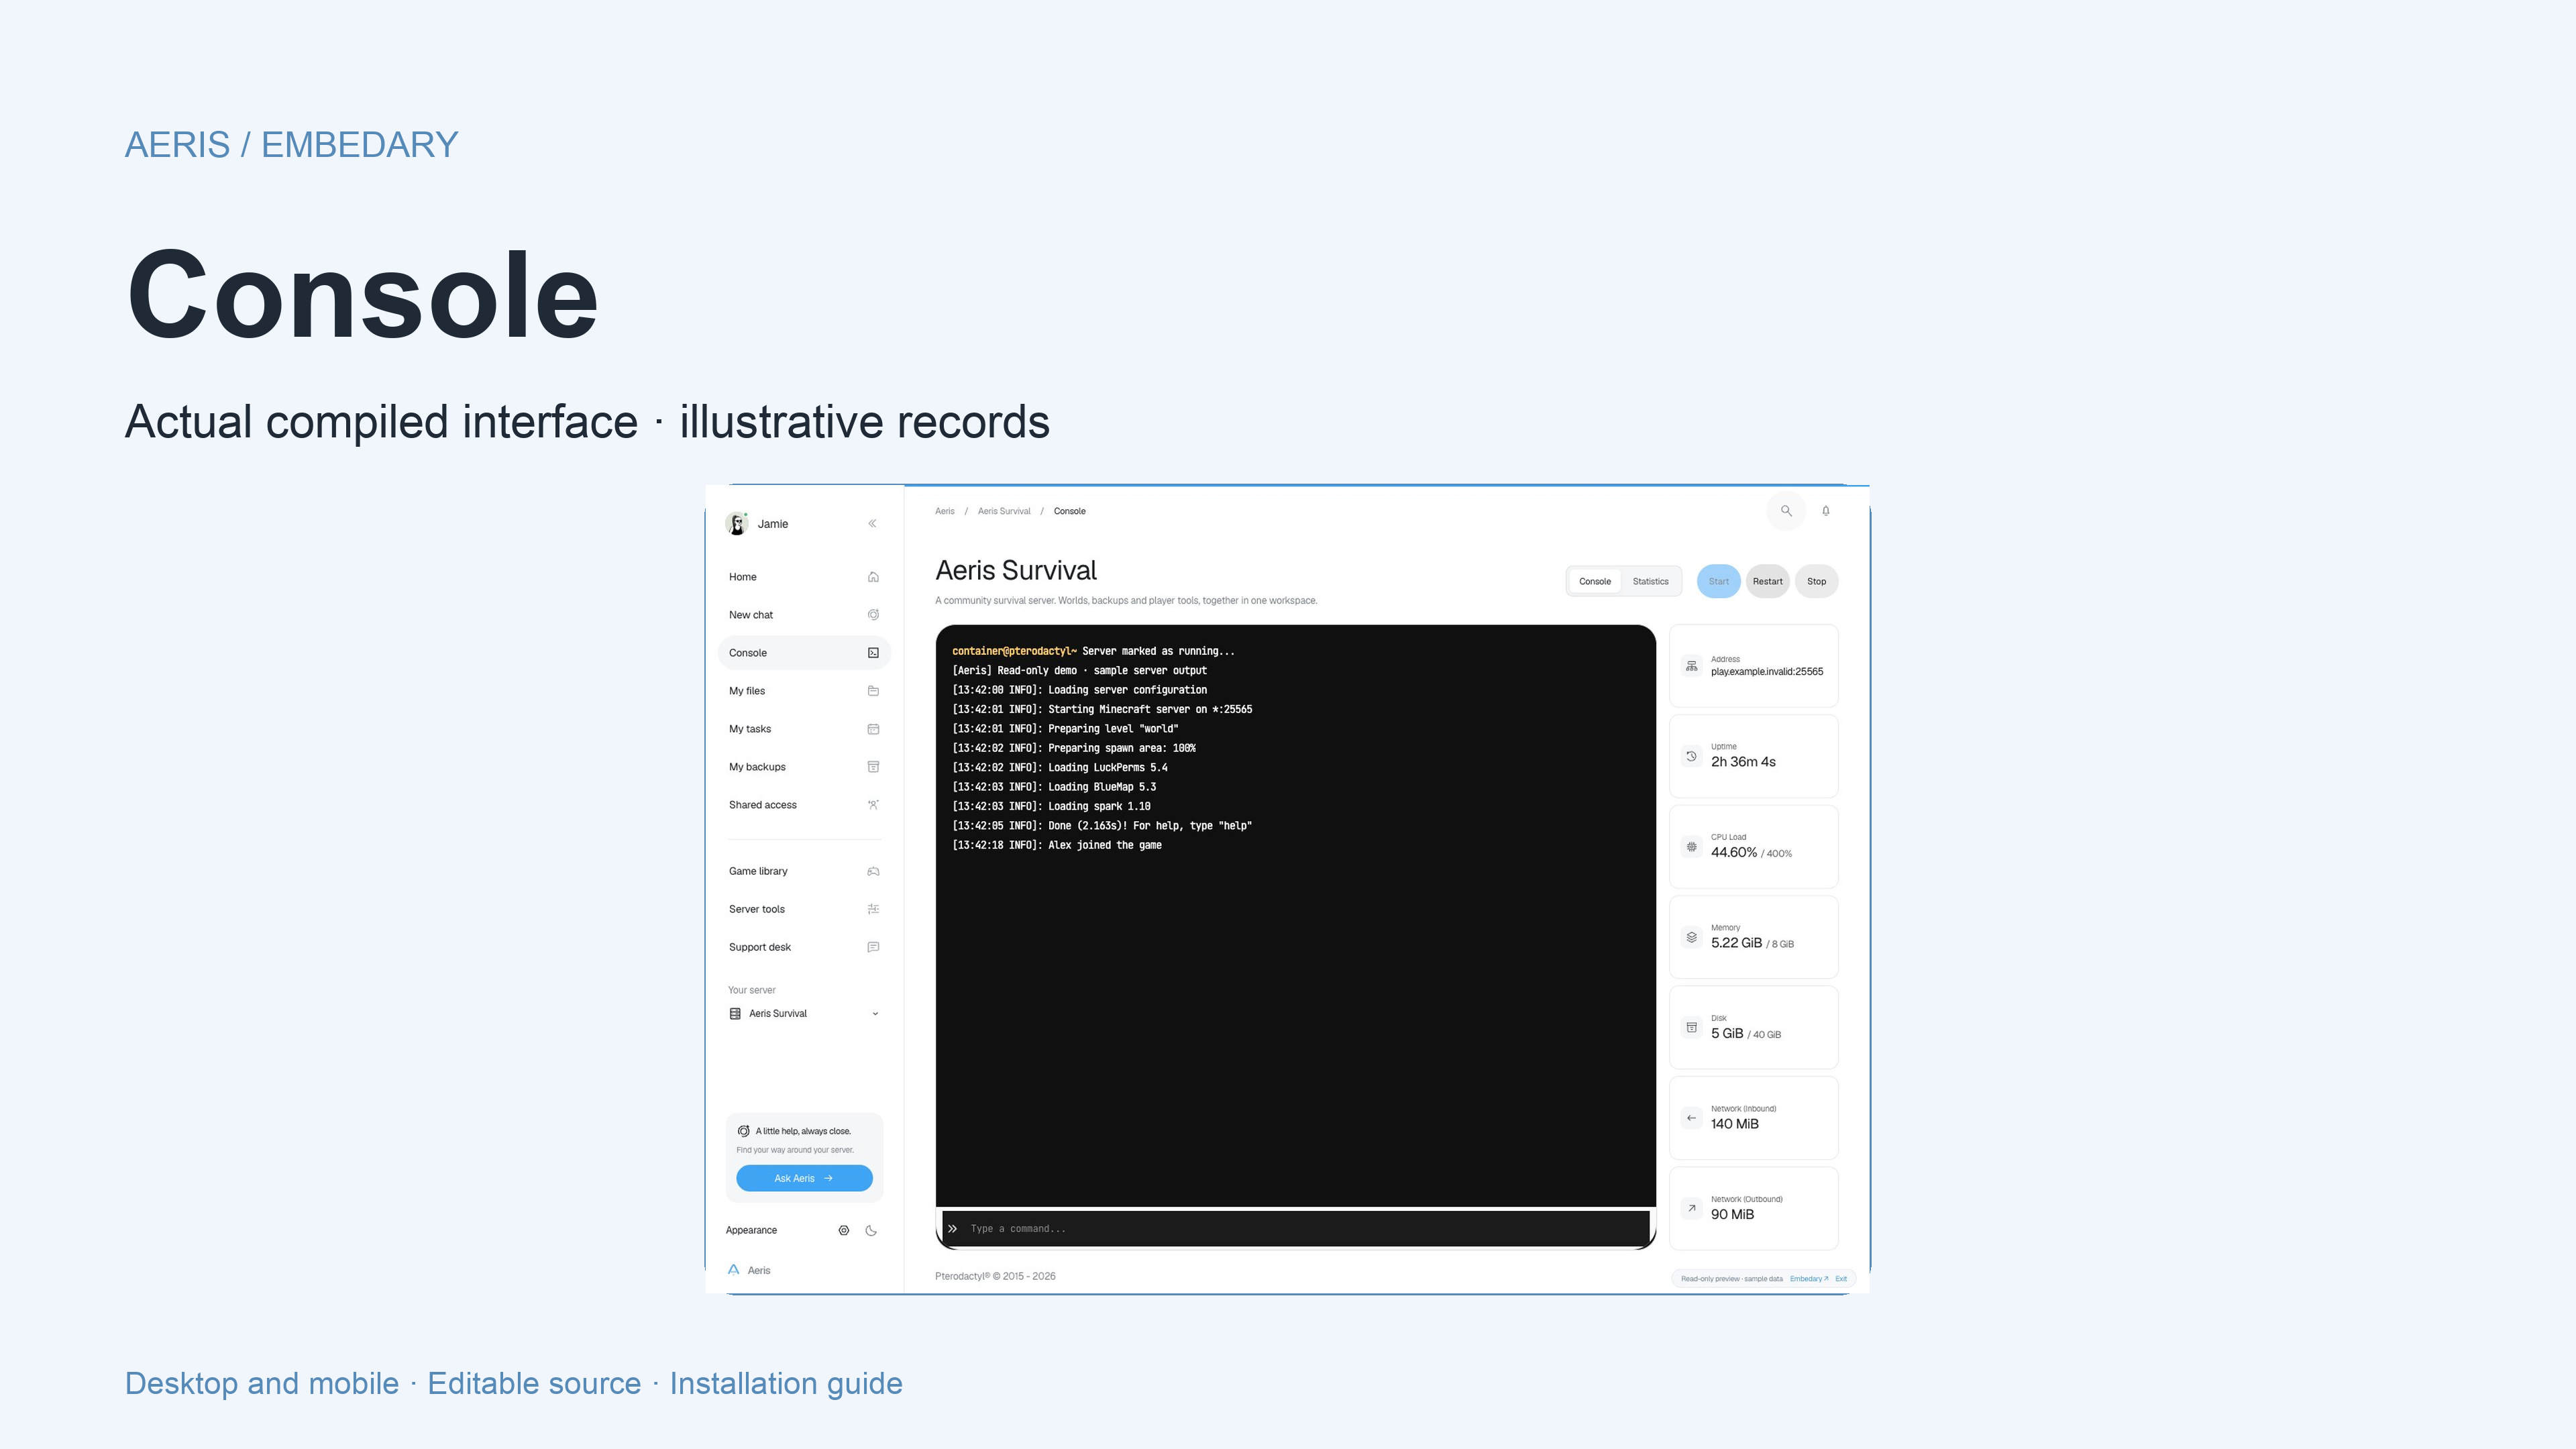Click the Network (Inbound) 140 MiB value
2576x1449 pixels.
click(x=1734, y=1124)
